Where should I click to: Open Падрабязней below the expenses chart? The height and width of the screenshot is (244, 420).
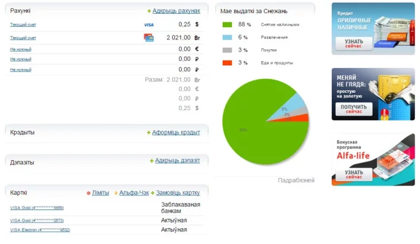[296, 180]
